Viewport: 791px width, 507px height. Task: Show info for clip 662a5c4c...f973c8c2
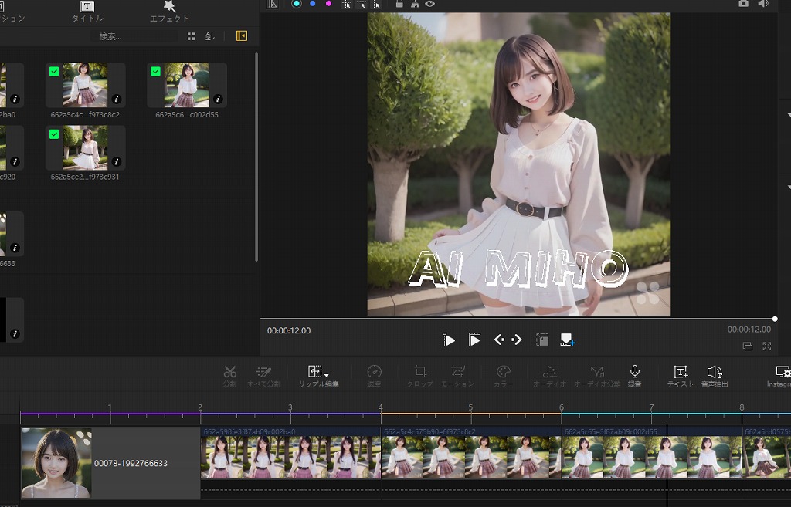point(116,99)
